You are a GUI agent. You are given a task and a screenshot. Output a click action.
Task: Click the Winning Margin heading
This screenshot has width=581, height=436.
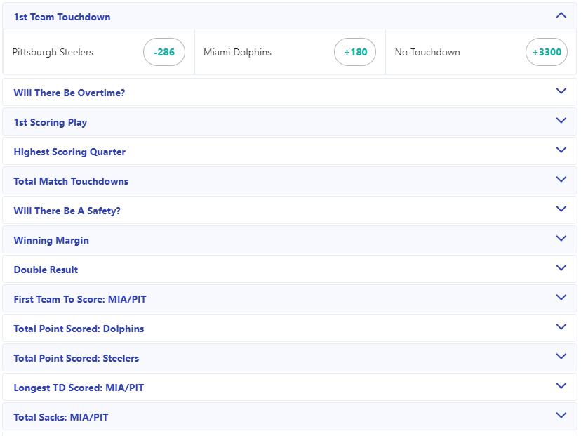pos(51,240)
